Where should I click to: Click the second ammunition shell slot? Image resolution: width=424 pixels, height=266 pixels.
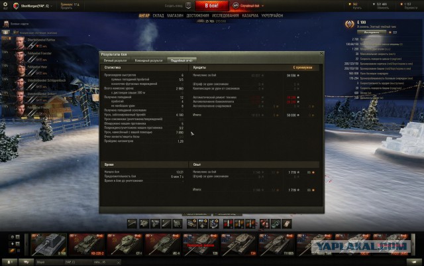click(x=239, y=224)
